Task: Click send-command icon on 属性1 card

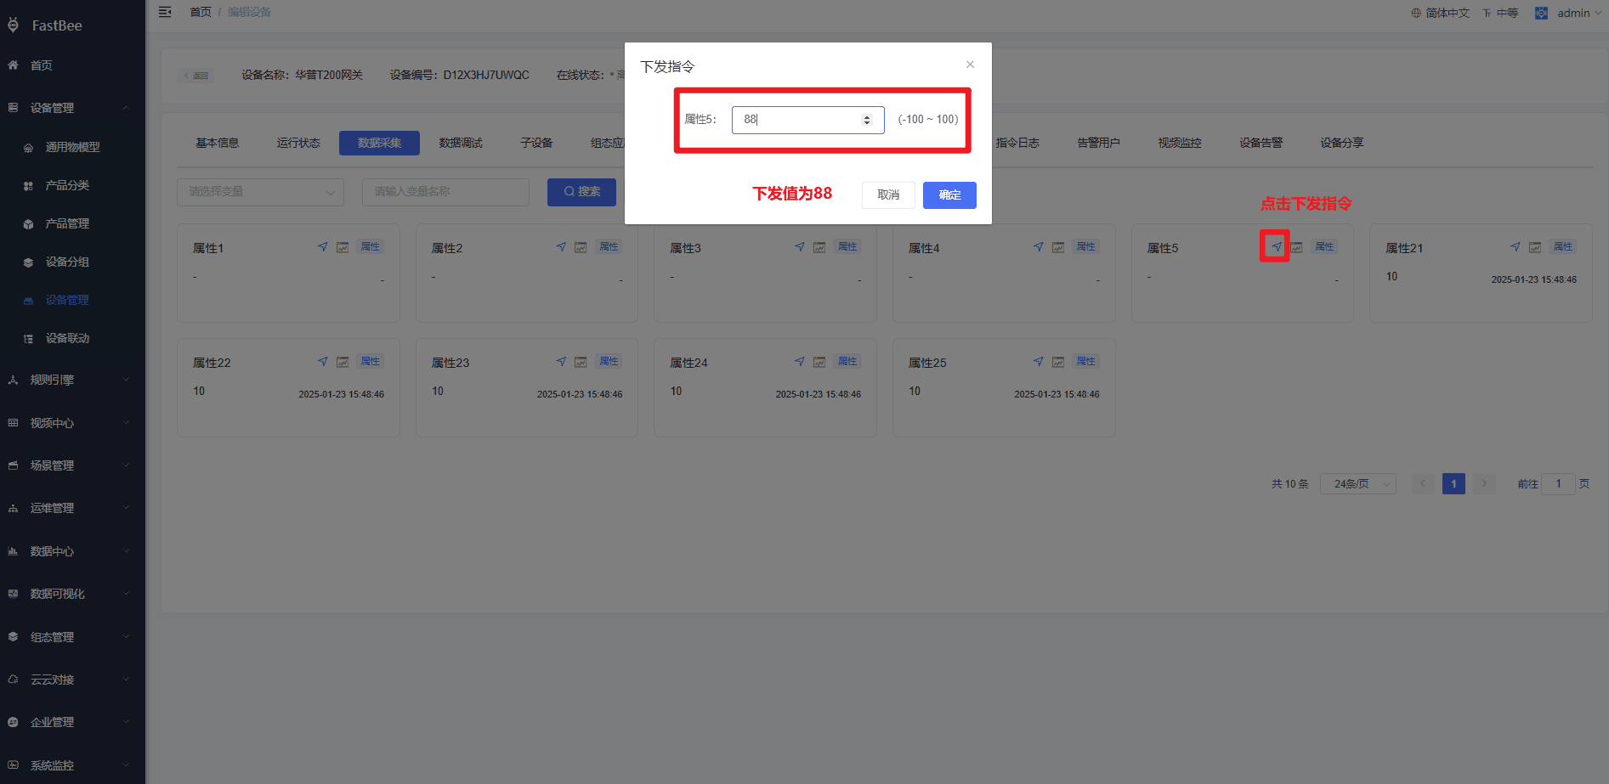Action: (x=323, y=247)
